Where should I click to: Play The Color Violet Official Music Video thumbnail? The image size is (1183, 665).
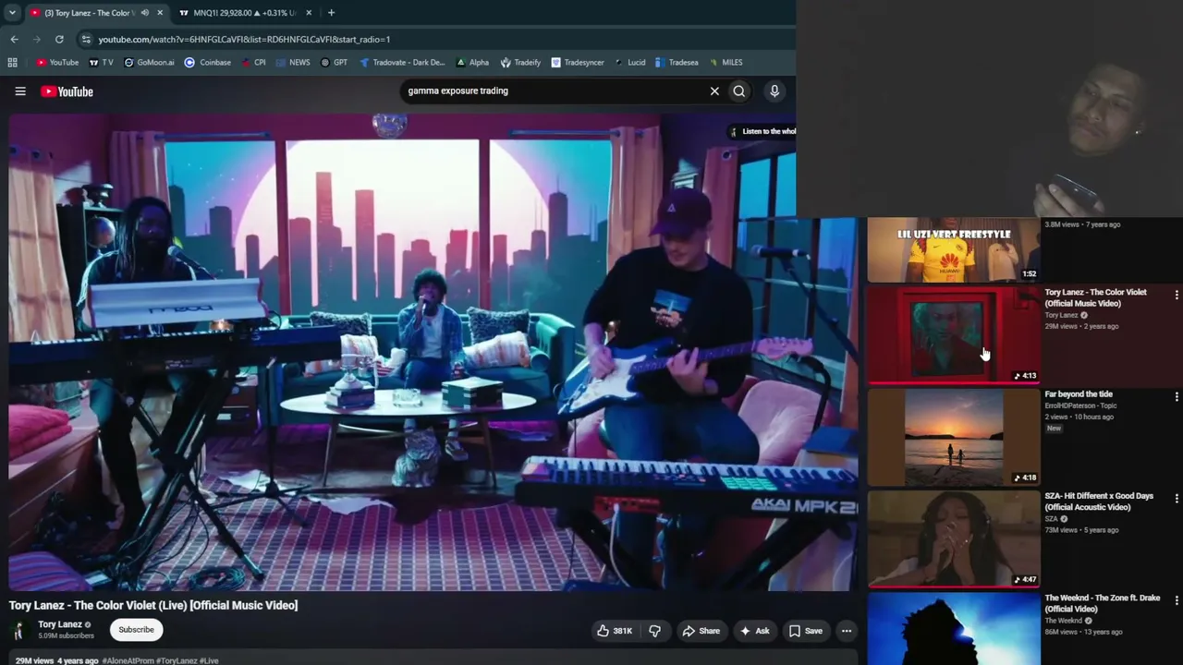click(x=954, y=334)
